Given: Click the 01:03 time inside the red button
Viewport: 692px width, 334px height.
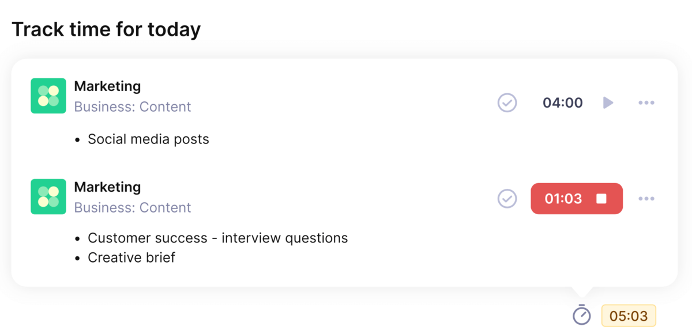Looking at the screenshot, I should (x=562, y=198).
